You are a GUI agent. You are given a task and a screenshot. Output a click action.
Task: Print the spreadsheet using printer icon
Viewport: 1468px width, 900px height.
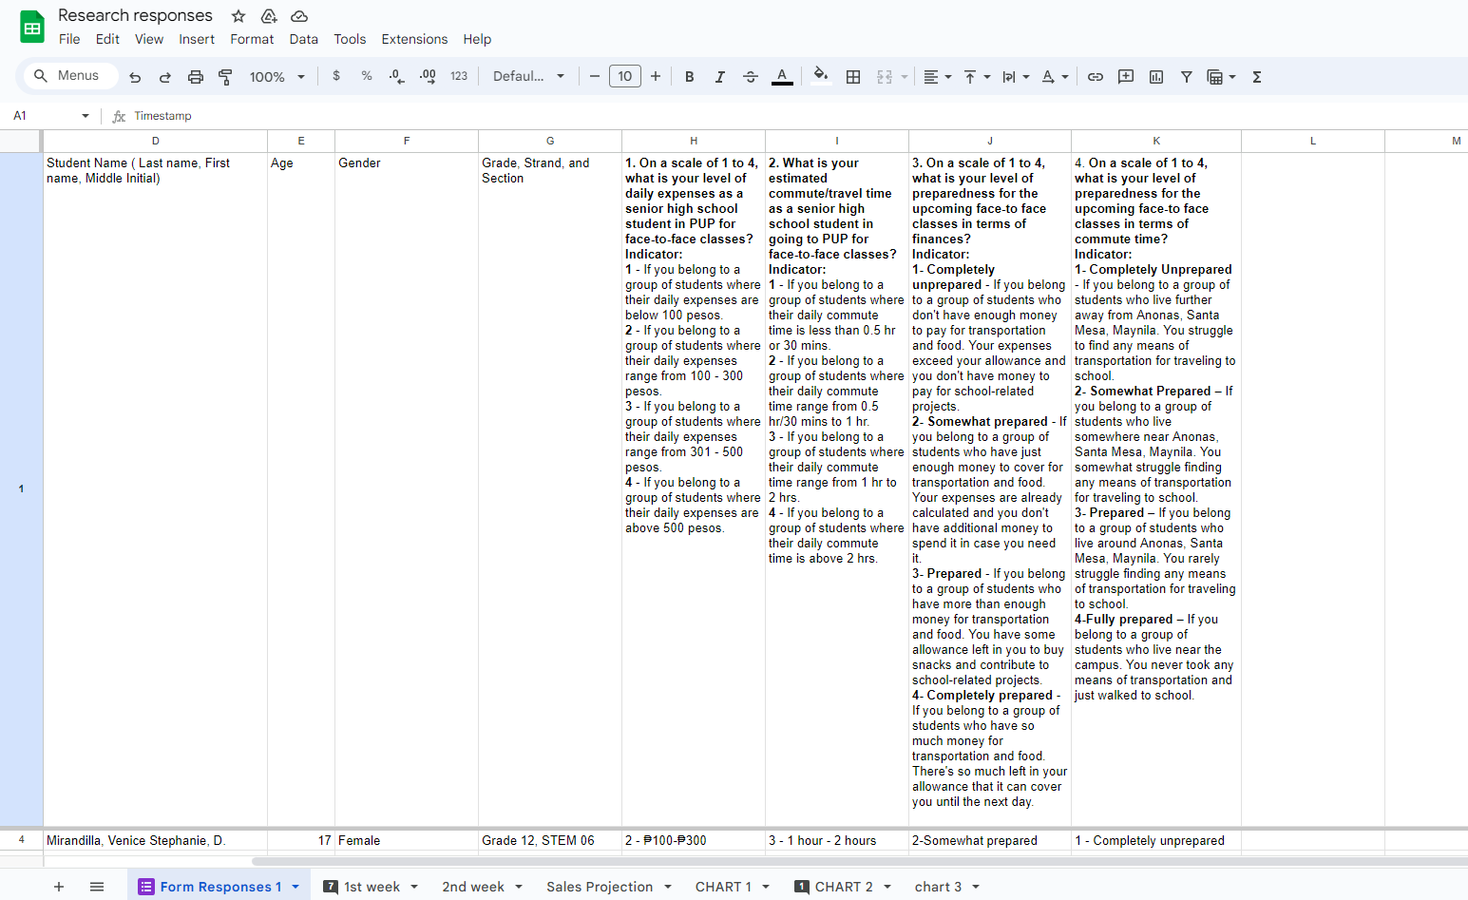click(x=196, y=77)
